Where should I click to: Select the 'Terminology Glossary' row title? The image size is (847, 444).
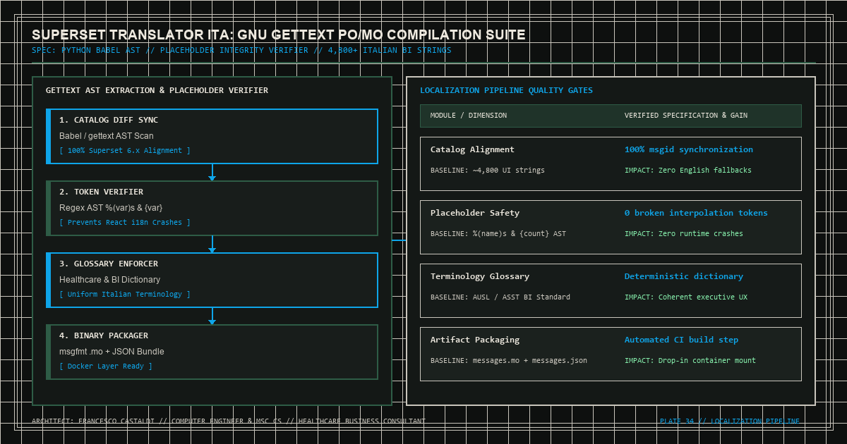tap(480, 276)
